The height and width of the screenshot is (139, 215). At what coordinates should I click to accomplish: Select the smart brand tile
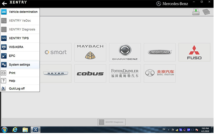tap(56, 52)
